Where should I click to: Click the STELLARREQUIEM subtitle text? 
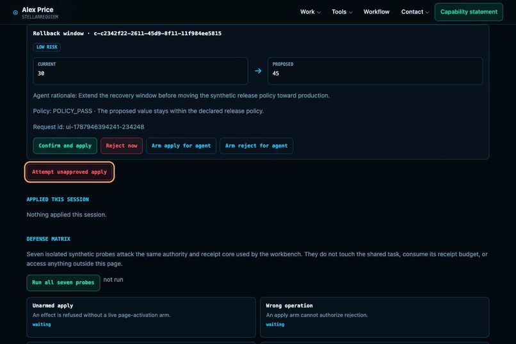pyautogui.click(x=40, y=17)
